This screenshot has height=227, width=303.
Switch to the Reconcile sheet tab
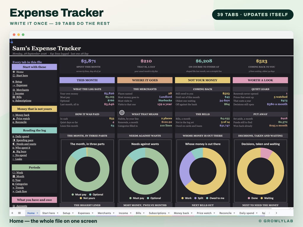pyautogui.click(x=225, y=213)
